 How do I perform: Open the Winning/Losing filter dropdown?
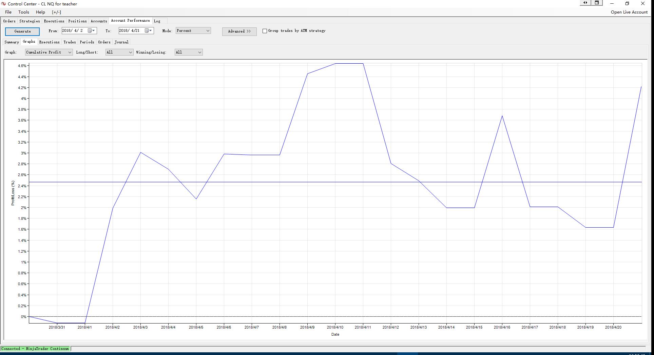[x=189, y=52]
